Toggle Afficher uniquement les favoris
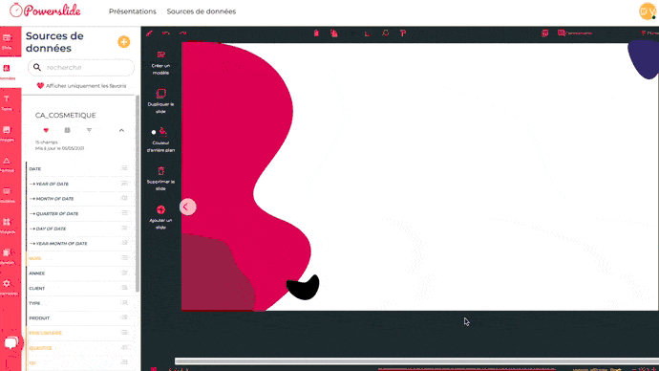This screenshot has width=659, height=371. [x=81, y=86]
